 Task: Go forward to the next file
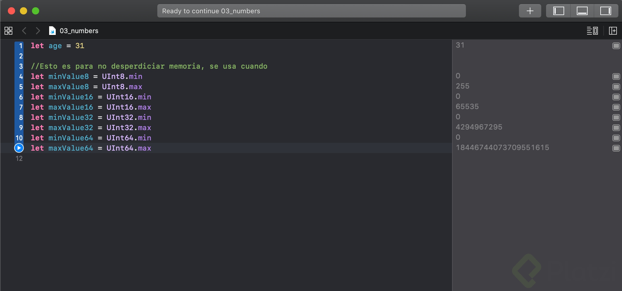(38, 31)
